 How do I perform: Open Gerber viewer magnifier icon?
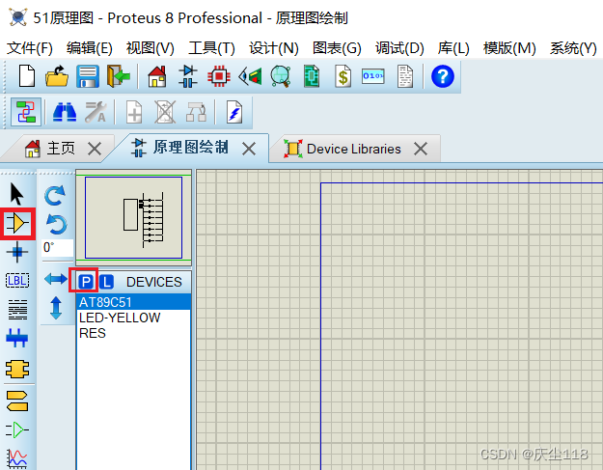(281, 76)
